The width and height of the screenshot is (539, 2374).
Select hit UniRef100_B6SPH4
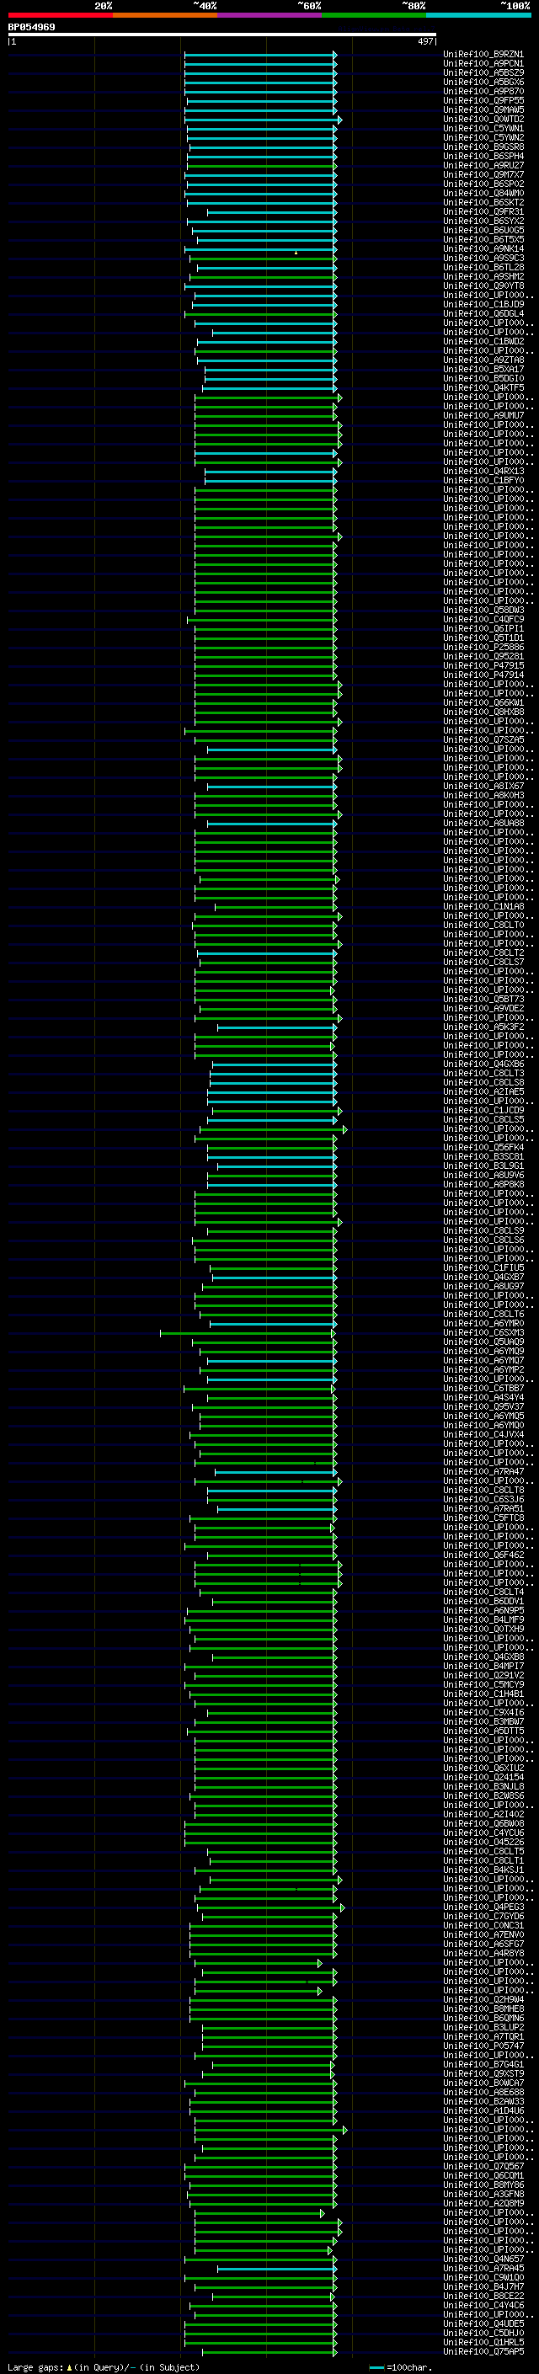pos(483,156)
